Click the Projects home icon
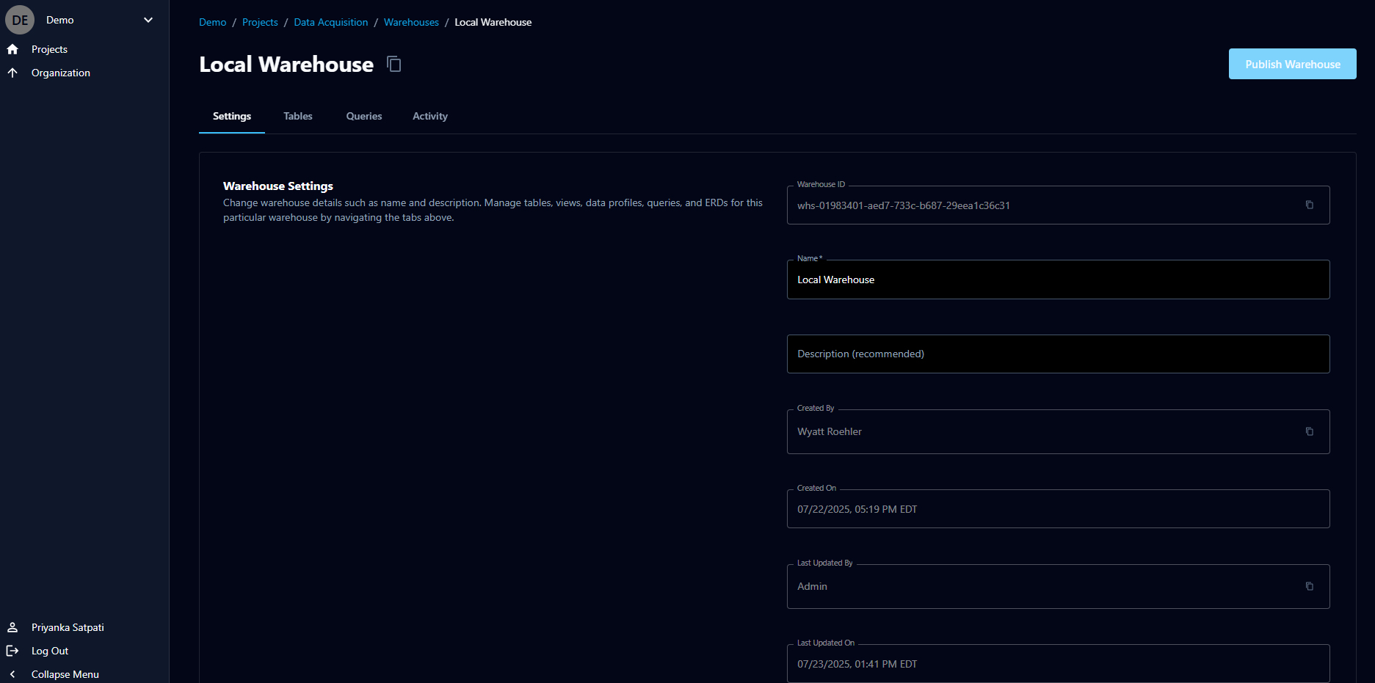 12,49
